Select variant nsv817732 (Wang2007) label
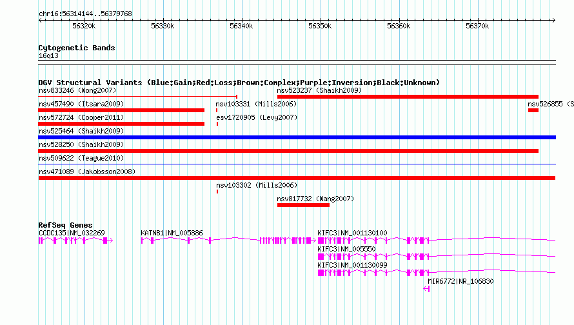The height and width of the screenshot is (325, 574). point(315,199)
